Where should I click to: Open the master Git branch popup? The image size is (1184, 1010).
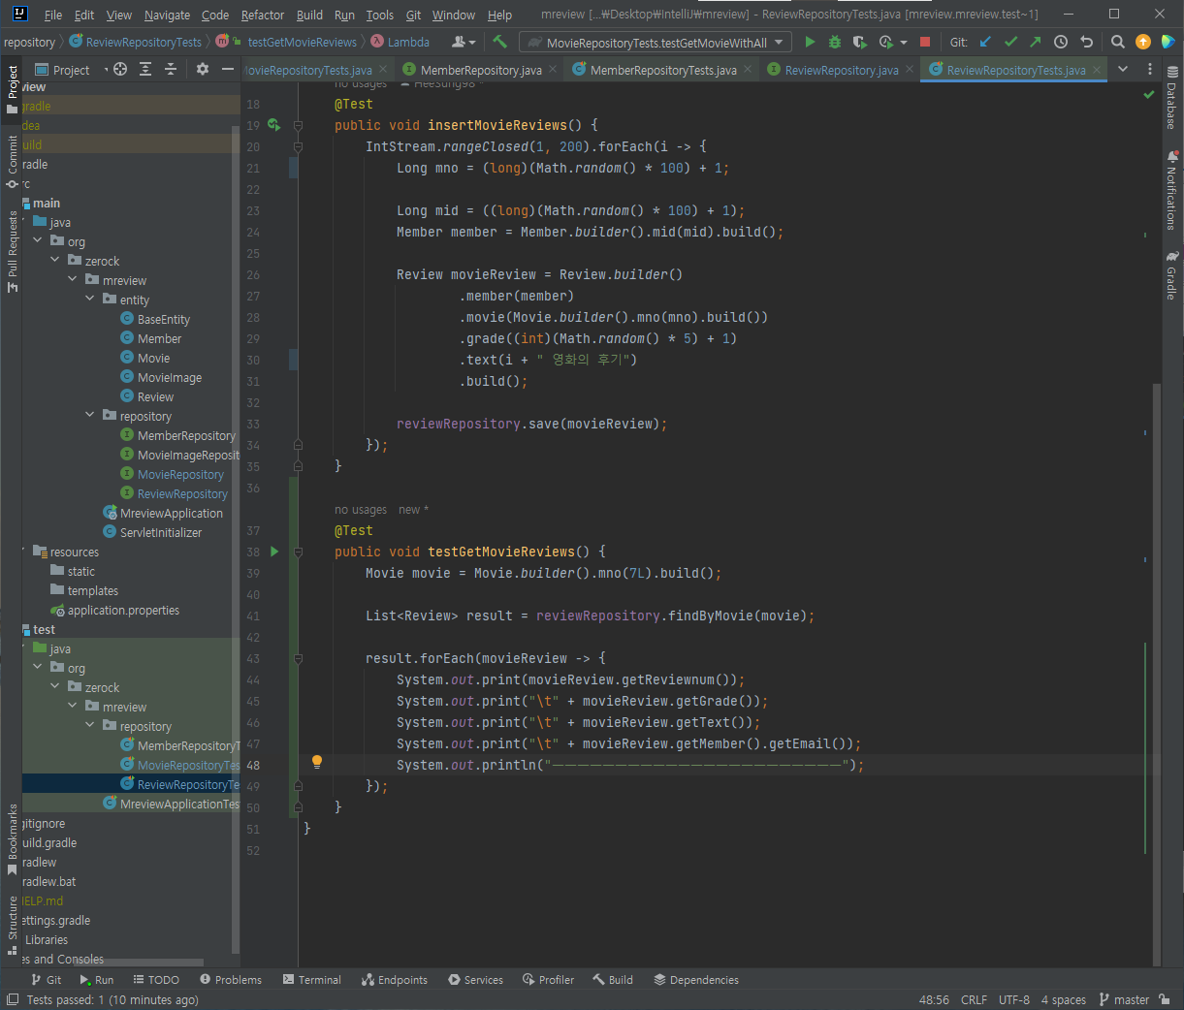pos(1124,999)
